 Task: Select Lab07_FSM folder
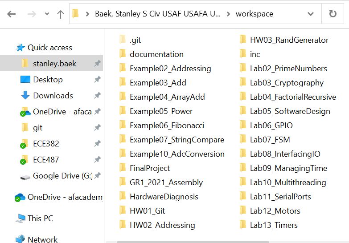265,140
